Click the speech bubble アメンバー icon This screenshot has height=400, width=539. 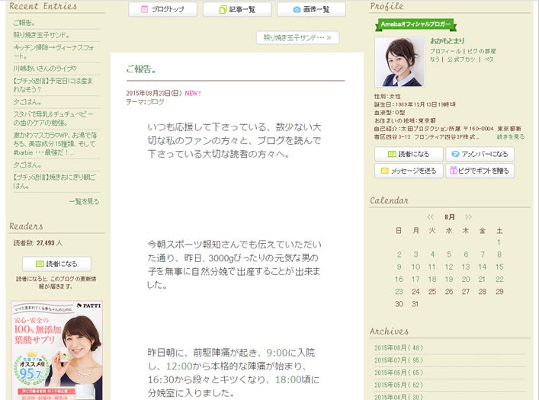455,155
